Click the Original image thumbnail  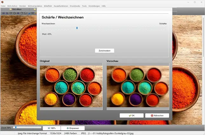71,86
